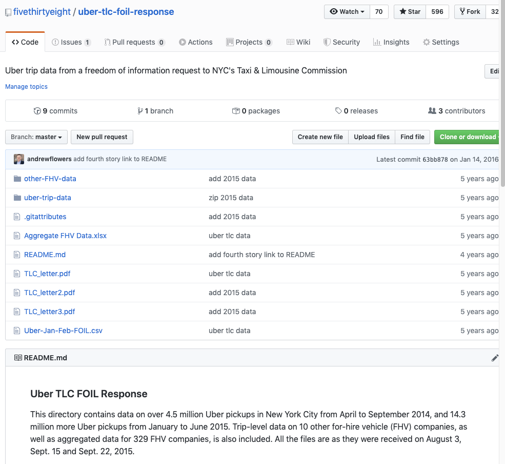
Task: Open uber-tlc-foil-response repository link
Action: click(126, 12)
